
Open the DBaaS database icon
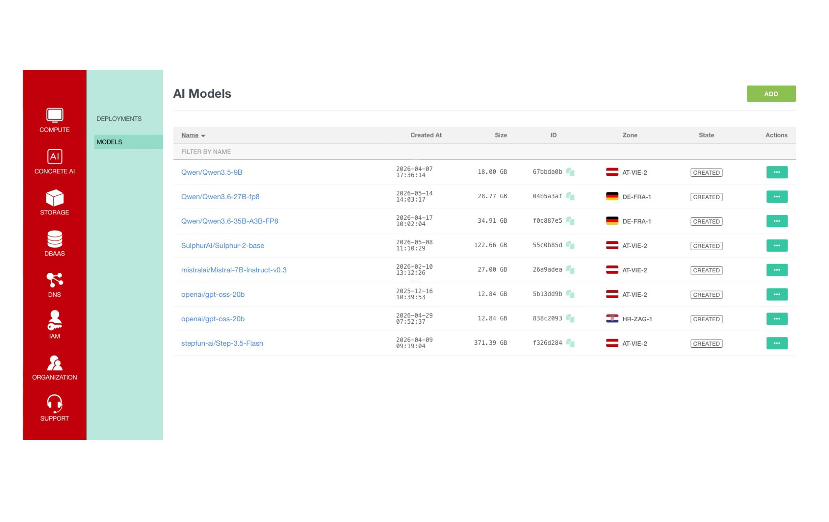click(54, 239)
